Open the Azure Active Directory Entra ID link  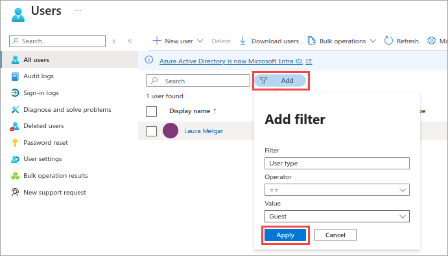pos(231,61)
